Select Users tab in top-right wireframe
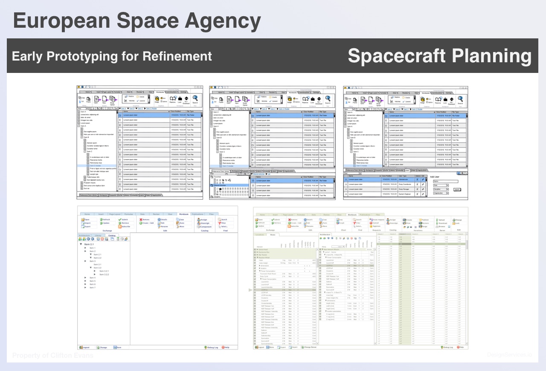The width and height of the screenshot is (546, 371). (x=407, y=170)
